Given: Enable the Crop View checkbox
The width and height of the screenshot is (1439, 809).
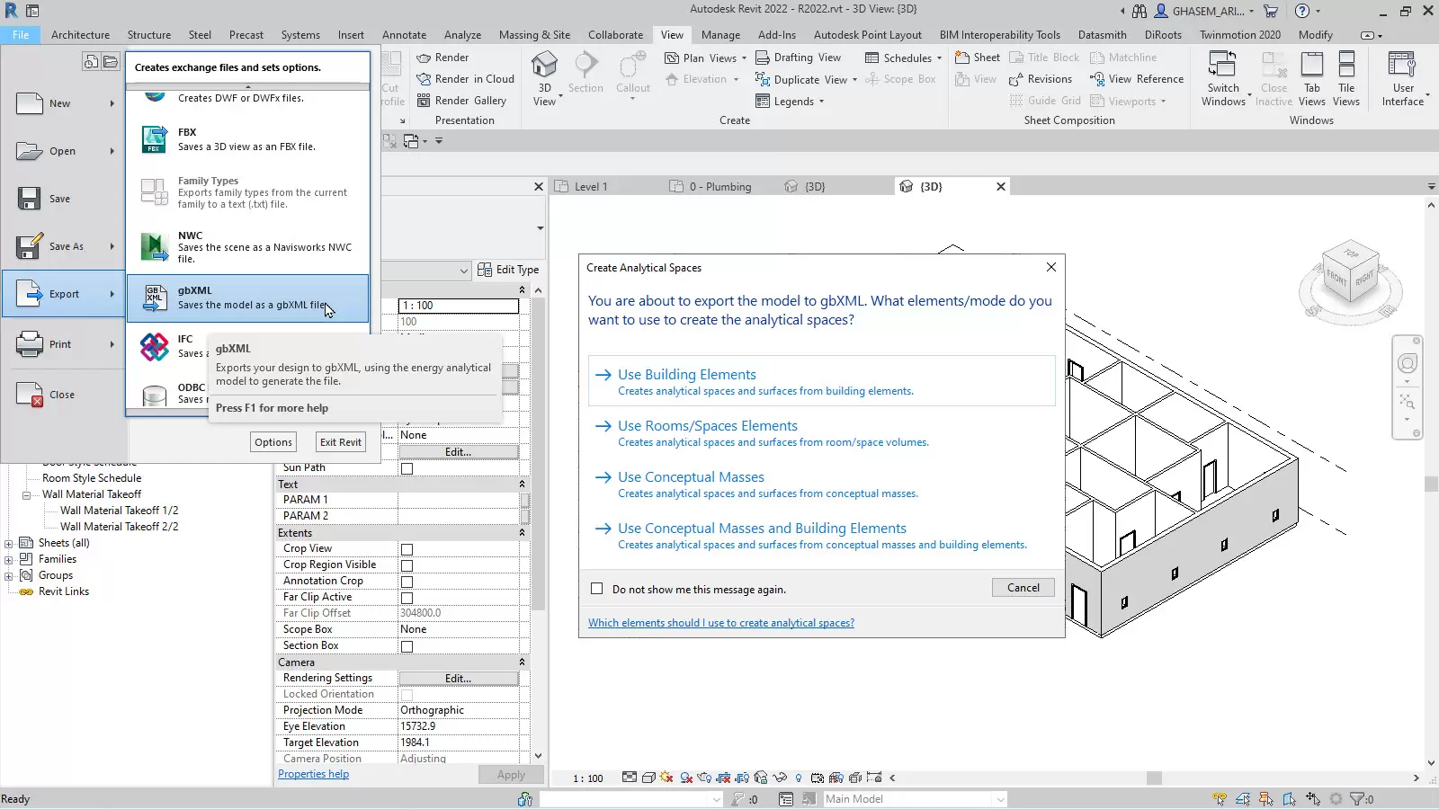Looking at the screenshot, I should pos(407,549).
